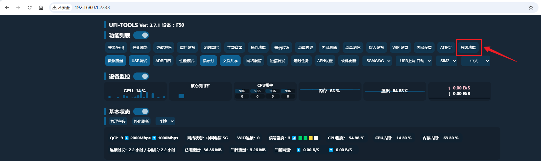Toggle the 功能列表 section switch
Image resolution: width=541 pixels, height=161 pixels.
141,35
